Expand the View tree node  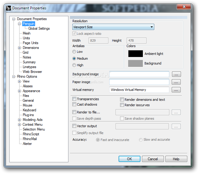click(x=19, y=81)
